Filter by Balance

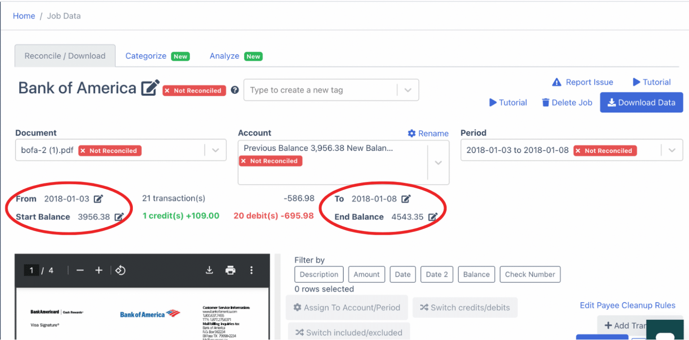[476, 275]
